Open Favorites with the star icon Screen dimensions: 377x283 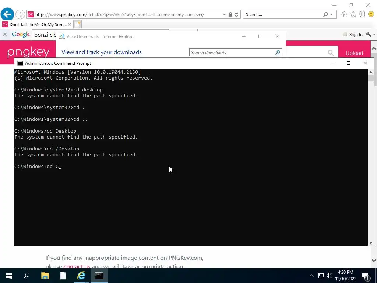pos(353,14)
